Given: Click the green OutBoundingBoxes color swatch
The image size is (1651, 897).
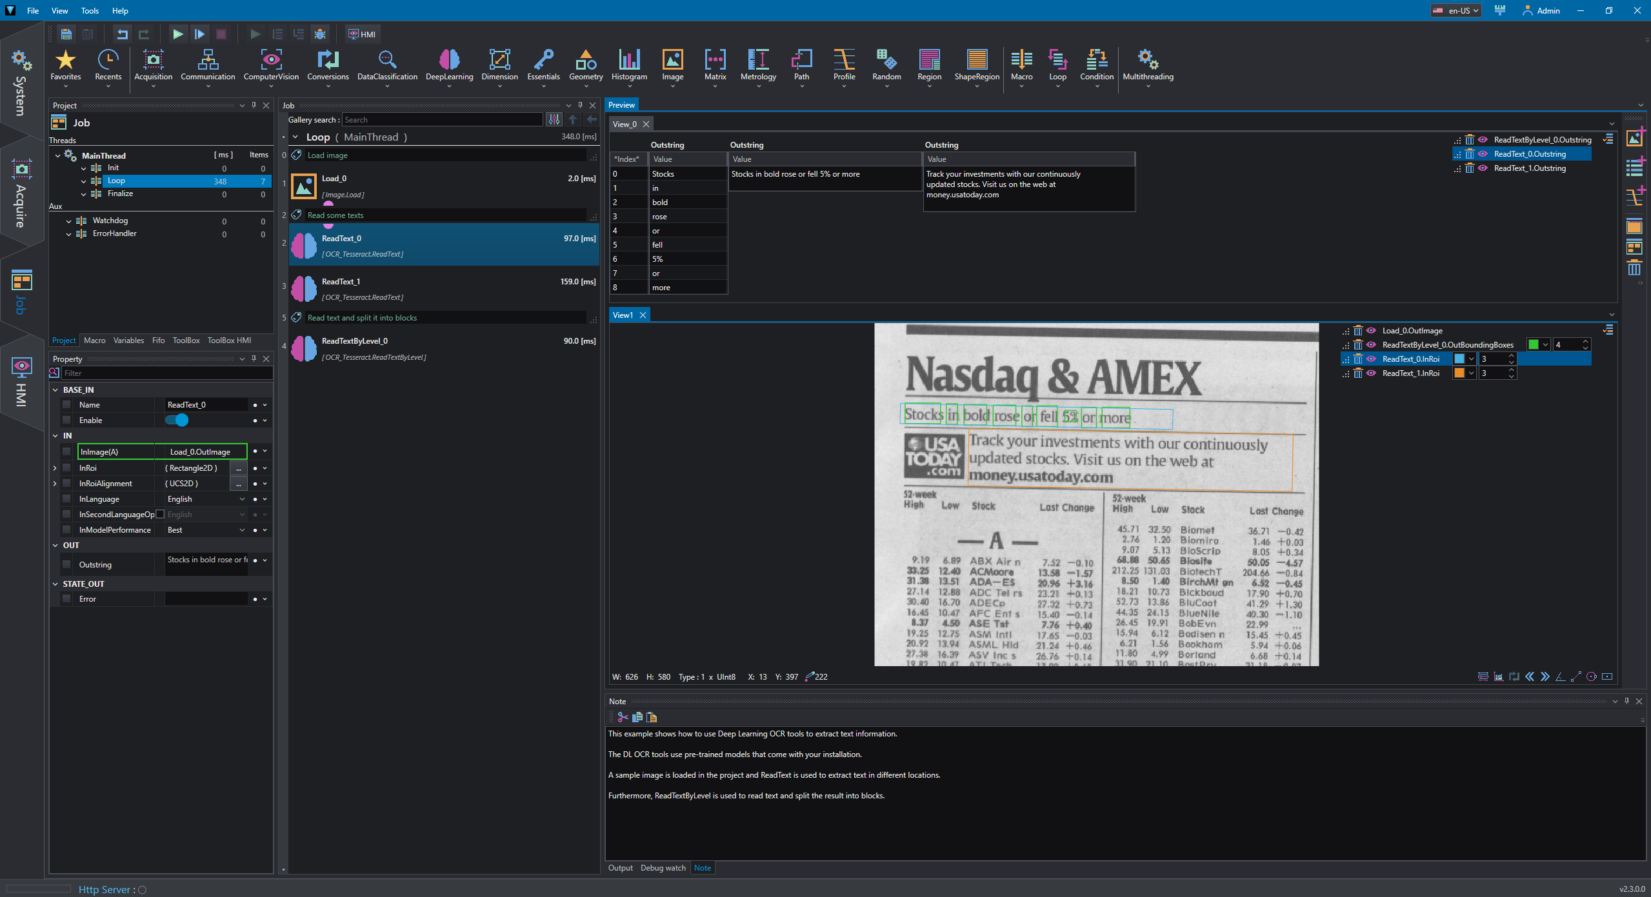Looking at the screenshot, I should click(x=1534, y=345).
